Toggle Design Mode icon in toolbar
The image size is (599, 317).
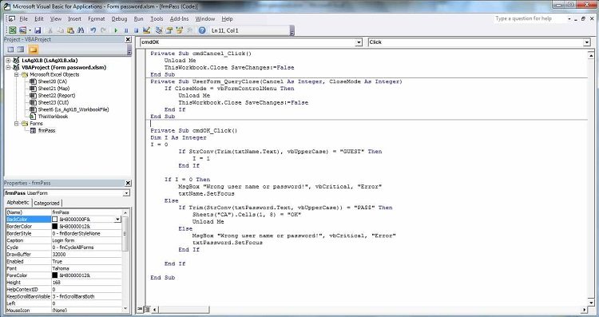point(146,30)
